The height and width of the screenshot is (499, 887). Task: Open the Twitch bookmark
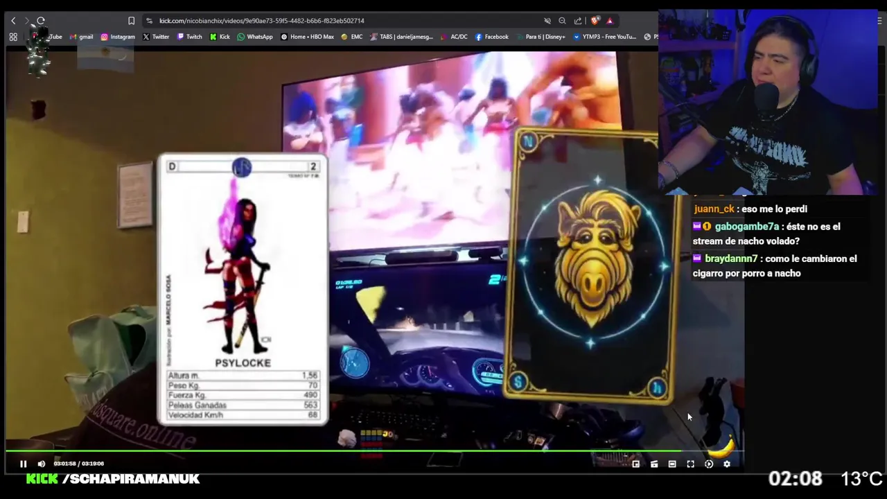pyautogui.click(x=190, y=37)
